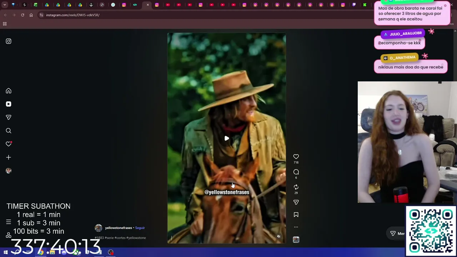The height and width of the screenshot is (257, 457).
Task: Click the #cortes hashtag
Action: (120, 238)
